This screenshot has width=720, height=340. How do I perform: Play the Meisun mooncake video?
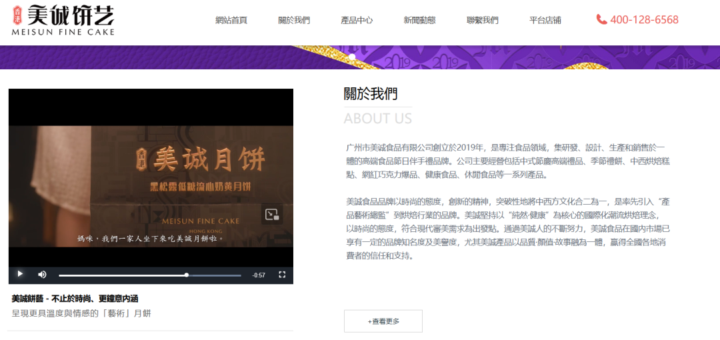click(x=20, y=274)
